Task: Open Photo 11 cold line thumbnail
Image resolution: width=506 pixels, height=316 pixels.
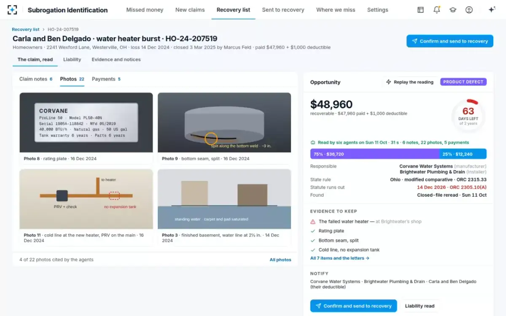Action: point(86,199)
